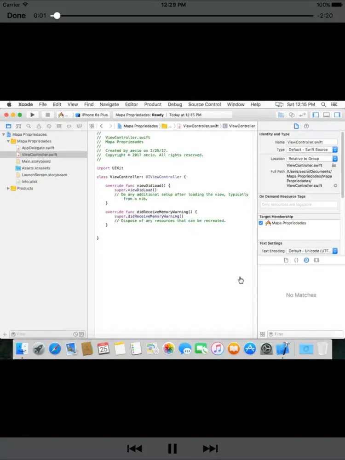Show the Media library
Screen dimensions: 345x460
tap(316, 260)
